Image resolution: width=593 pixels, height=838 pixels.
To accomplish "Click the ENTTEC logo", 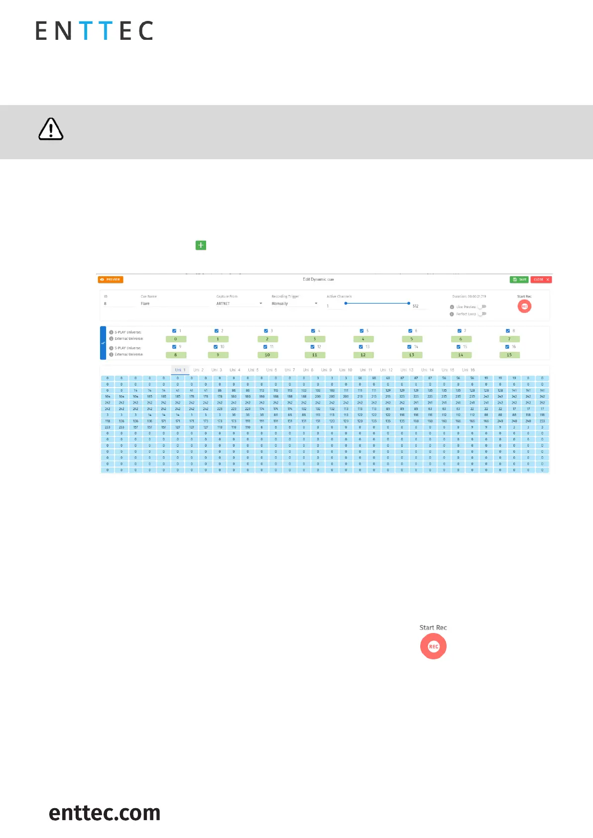I will (x=94, y=31).
